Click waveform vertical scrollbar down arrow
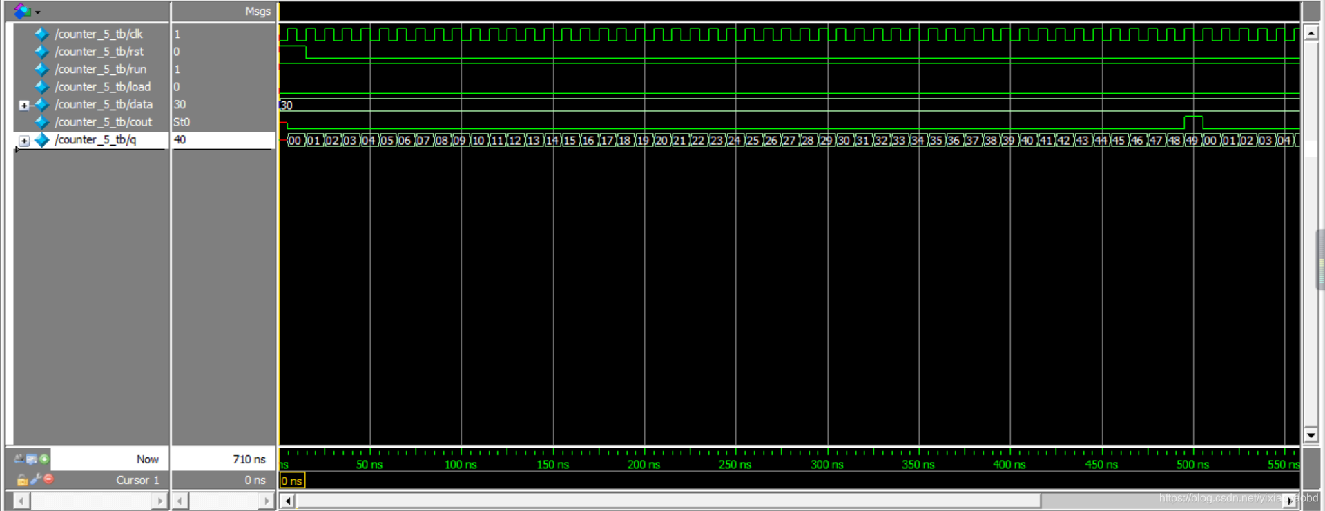 tap(1310, 434)
